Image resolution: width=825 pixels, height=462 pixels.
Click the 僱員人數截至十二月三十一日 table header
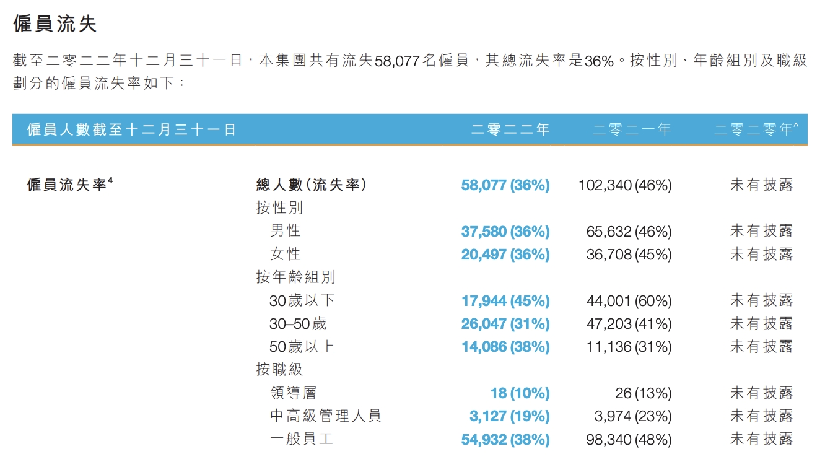(131, 129)
